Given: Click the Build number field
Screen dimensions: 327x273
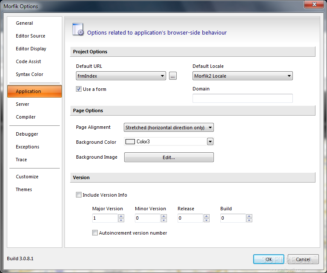Looking at the screenshot, I should (x=233, y=218).
